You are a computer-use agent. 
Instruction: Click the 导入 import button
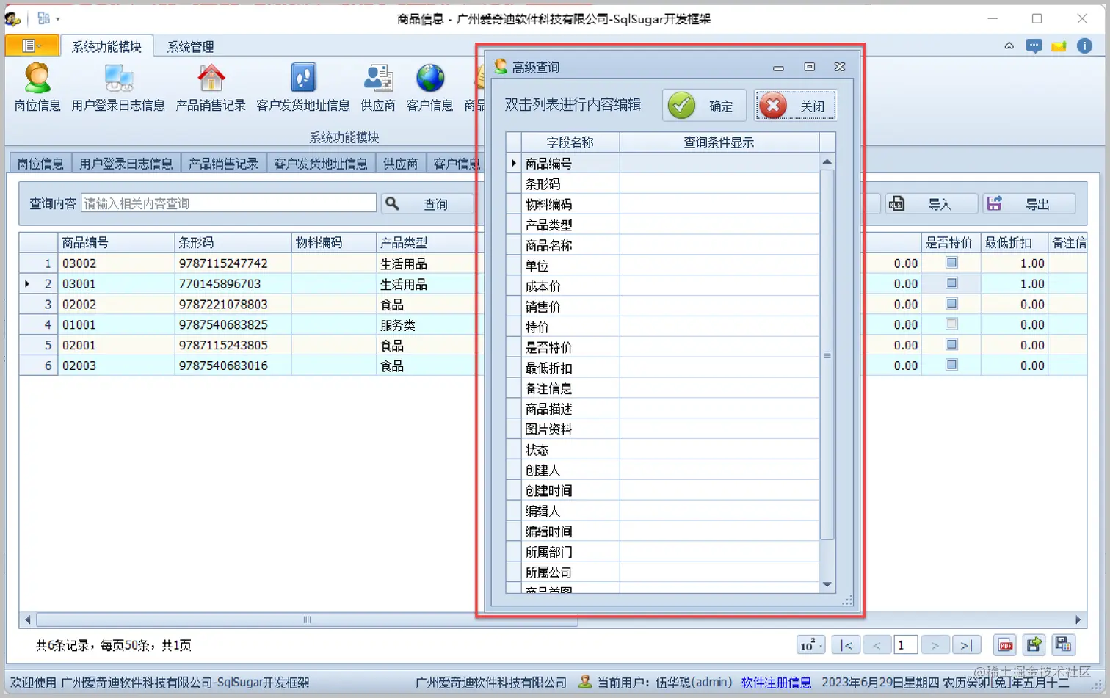tap(930, 204)
